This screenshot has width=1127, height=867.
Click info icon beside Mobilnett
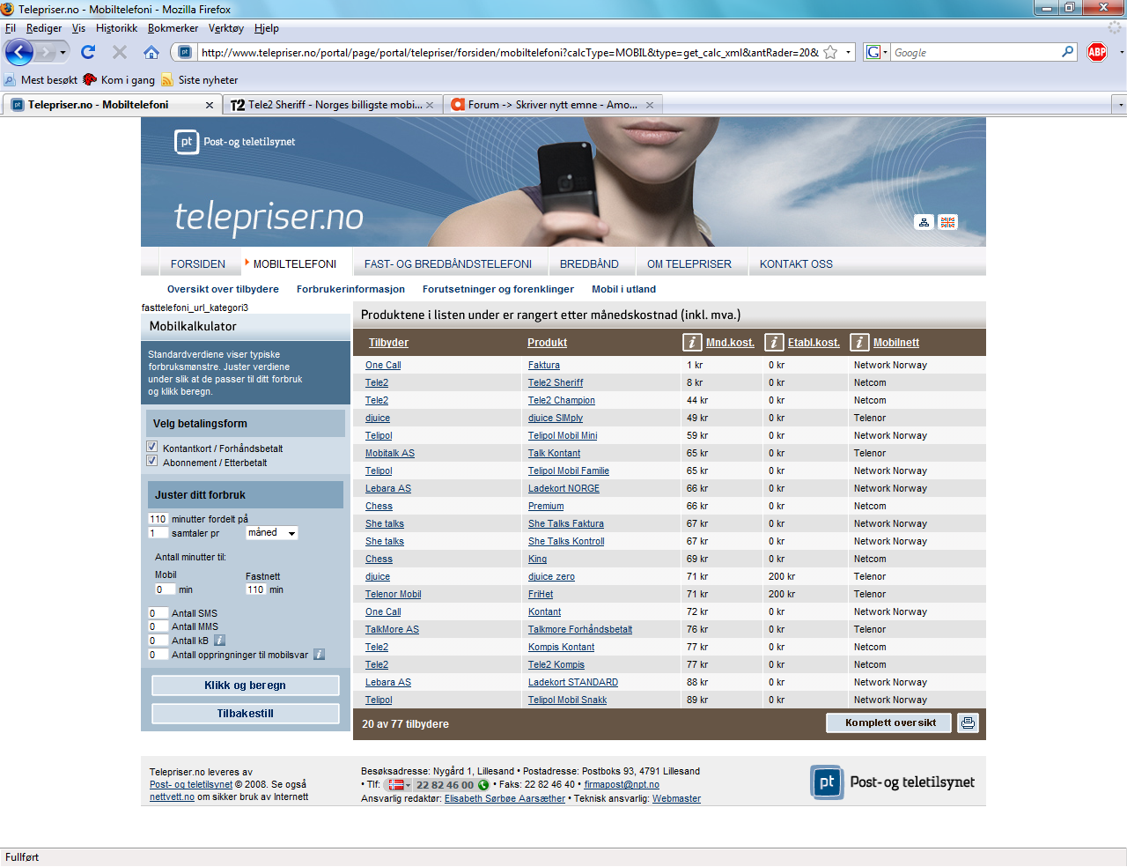pyautogui.click(x=859, y=343)
